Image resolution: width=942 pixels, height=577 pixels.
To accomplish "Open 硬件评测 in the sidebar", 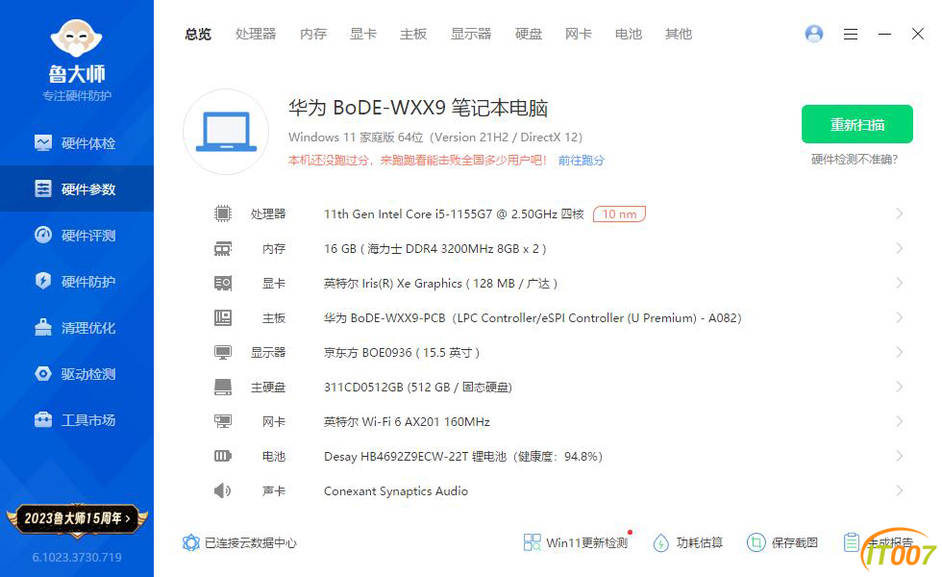I will click(x=77, y=235).
